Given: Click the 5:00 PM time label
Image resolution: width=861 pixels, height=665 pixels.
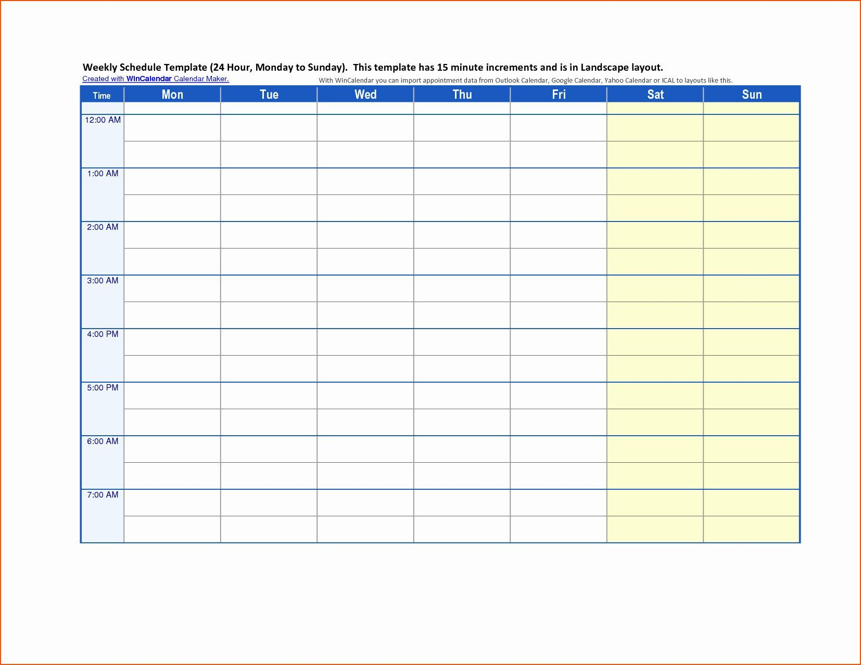Looking at the screenshot, I should pos(103,388).
